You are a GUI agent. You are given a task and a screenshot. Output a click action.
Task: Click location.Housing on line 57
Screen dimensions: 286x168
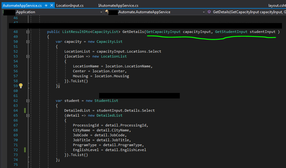click(x=112, y=76)
